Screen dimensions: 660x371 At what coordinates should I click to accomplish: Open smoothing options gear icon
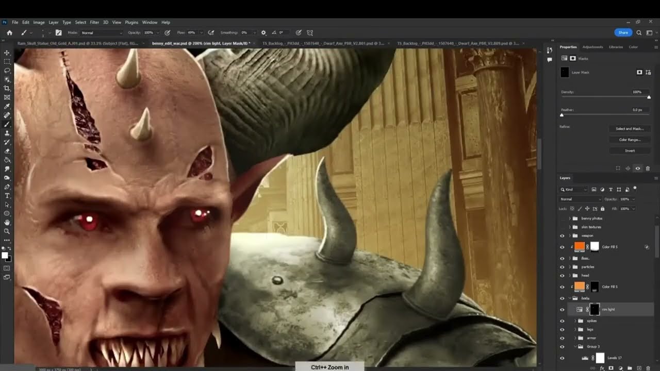click(263, 32)
